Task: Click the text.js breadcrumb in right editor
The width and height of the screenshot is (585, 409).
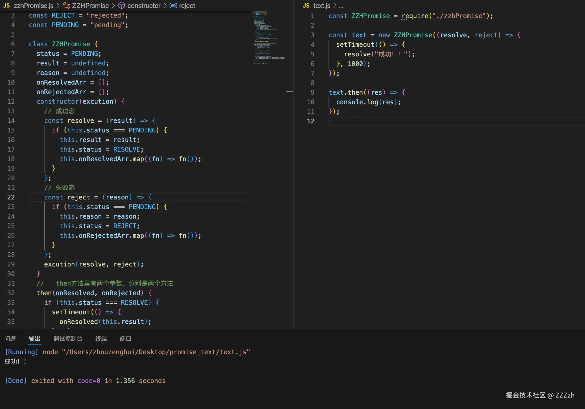Action: tap(322, 6)
